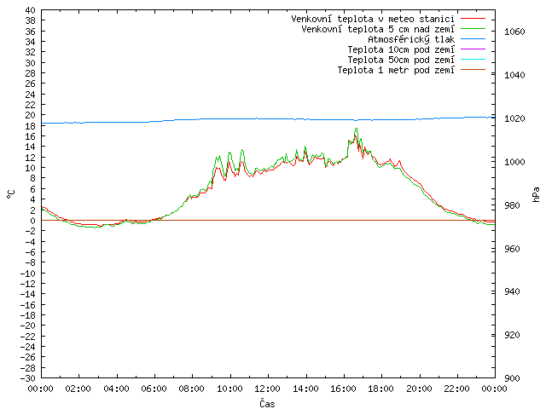Image resolution: width=546 pixels, height=409 pixels.
Task: Click legend label 'Teplota 10cm pod zemí'
Action: (401, 49)
